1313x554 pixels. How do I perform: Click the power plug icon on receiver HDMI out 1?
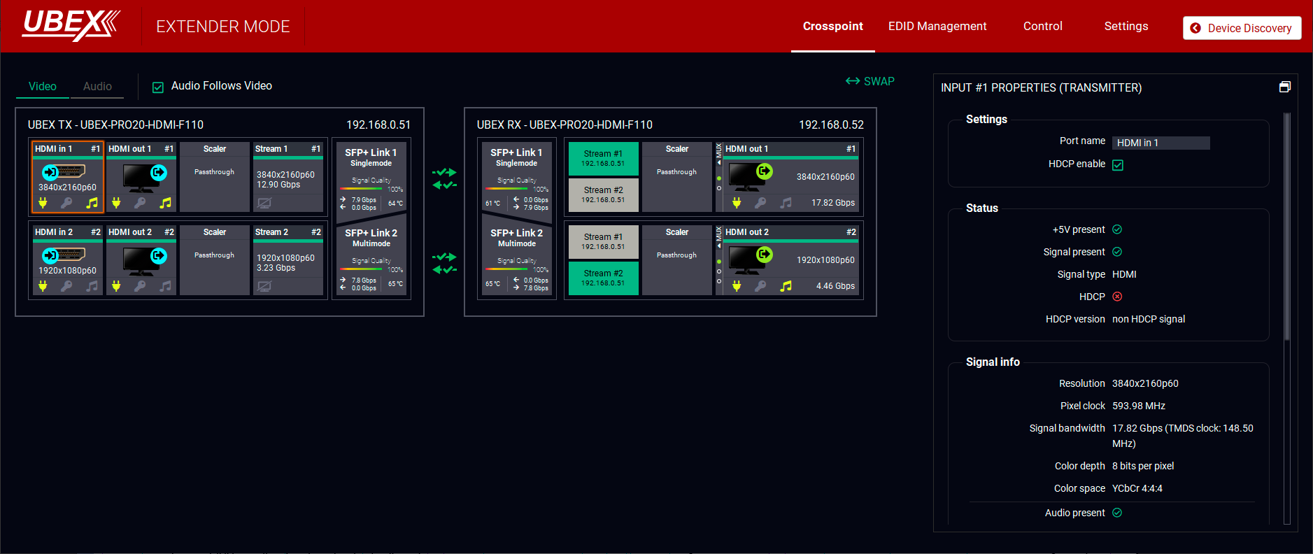[x=737, y=203]
